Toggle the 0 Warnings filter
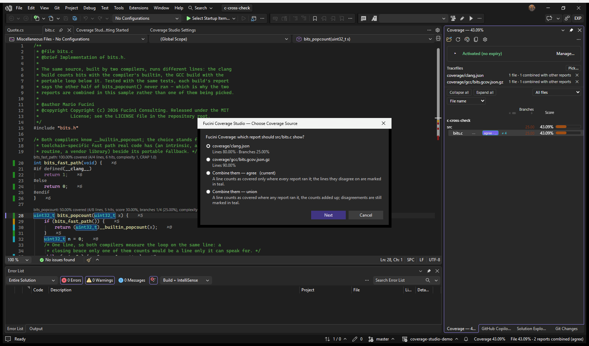The image size is (589, 346). [x=100, y=280]
